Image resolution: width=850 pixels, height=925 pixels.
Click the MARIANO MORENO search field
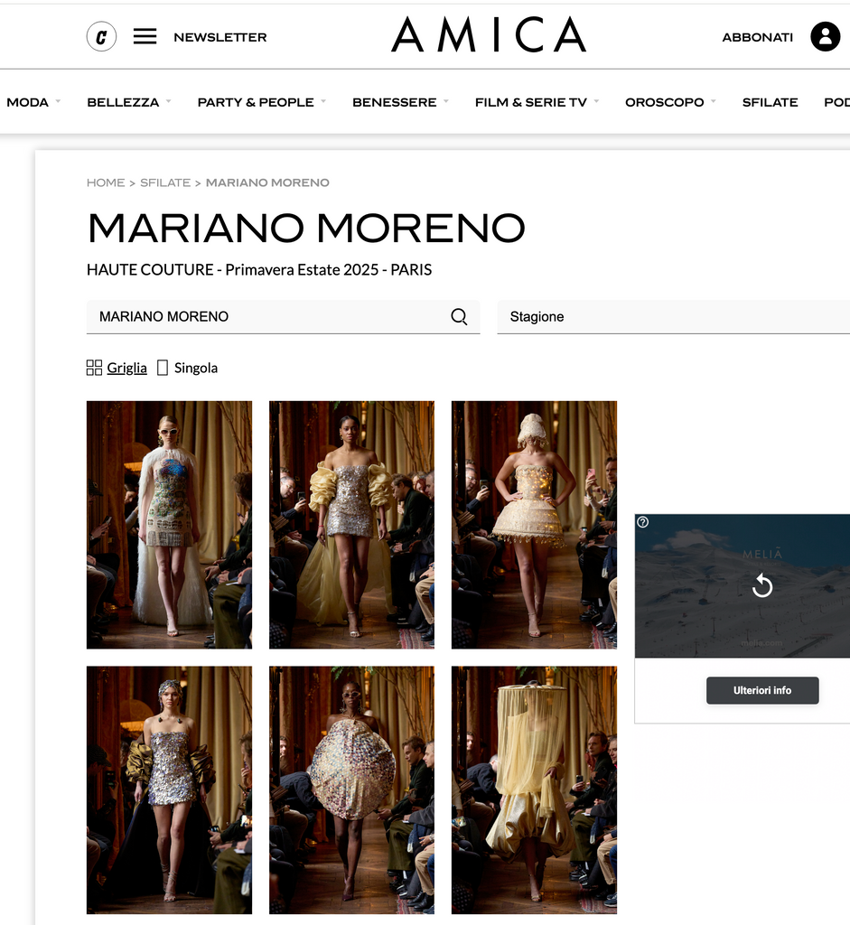tap(283, 317)
